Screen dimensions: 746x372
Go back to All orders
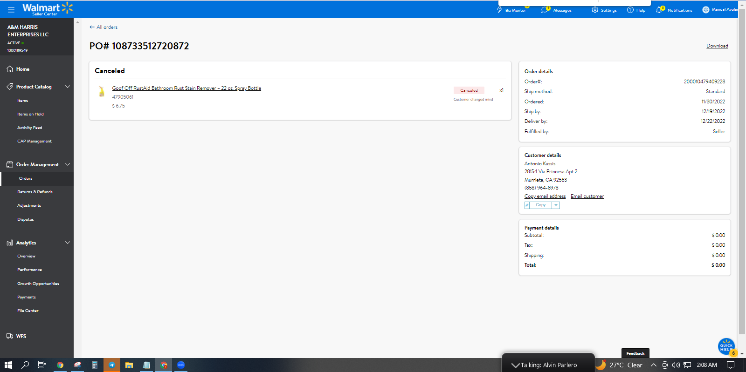(104, 27)
